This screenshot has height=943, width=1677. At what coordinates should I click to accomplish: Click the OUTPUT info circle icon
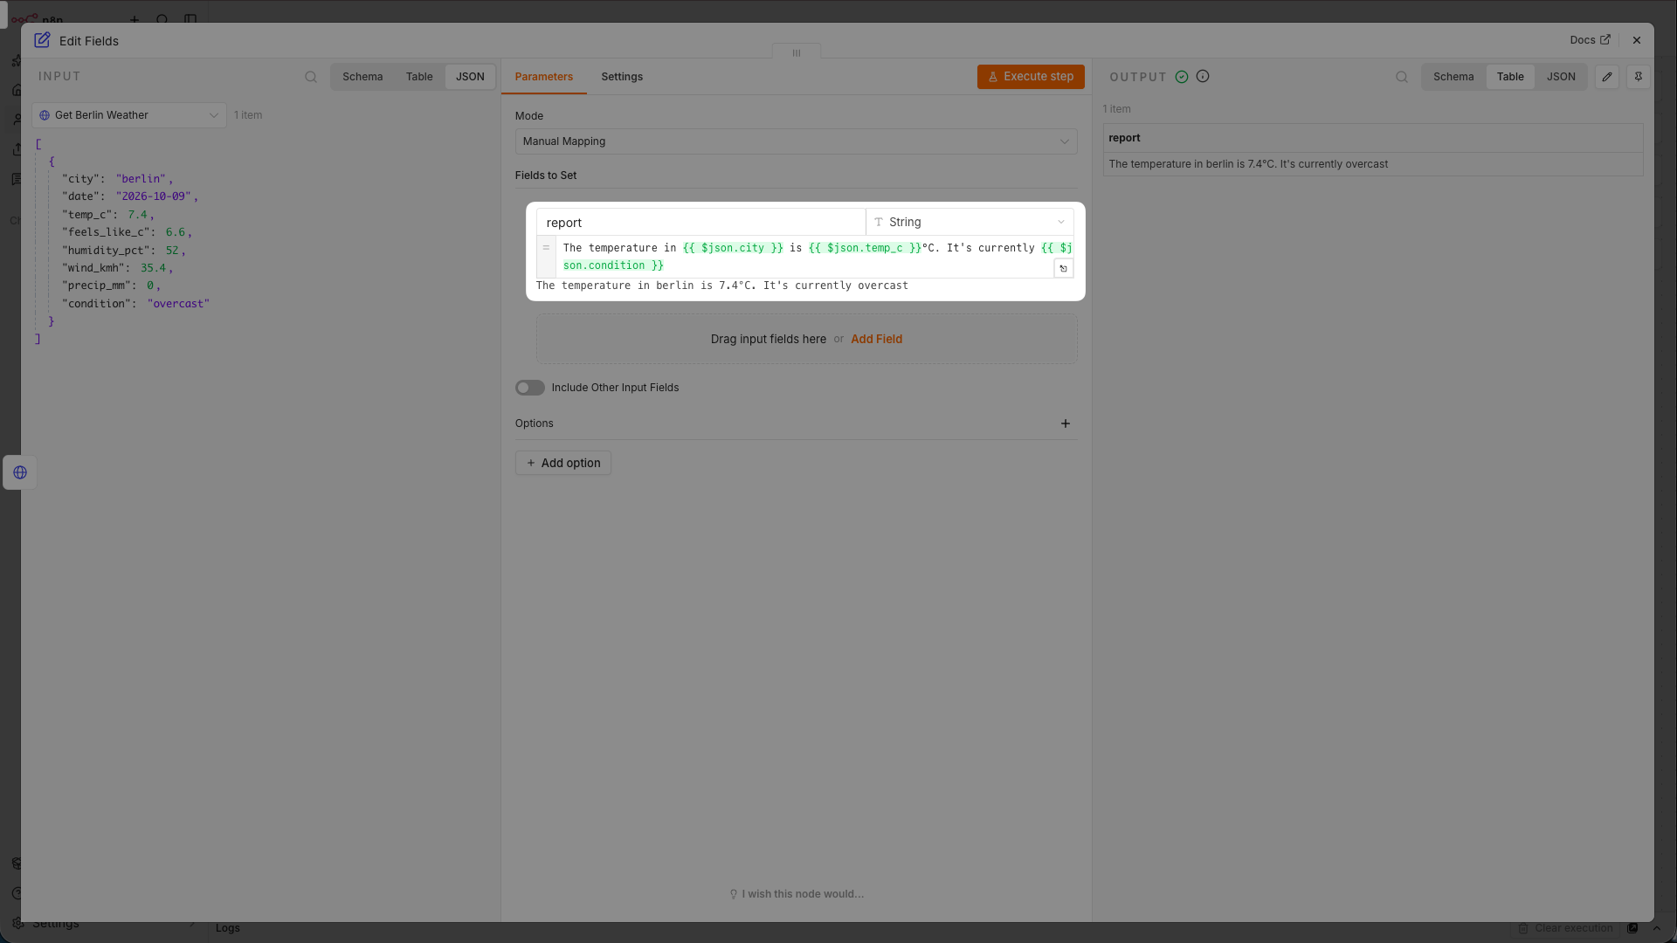[1203, 77]
